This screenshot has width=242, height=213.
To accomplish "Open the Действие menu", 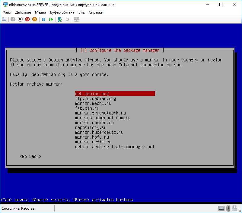I will 23,12.
